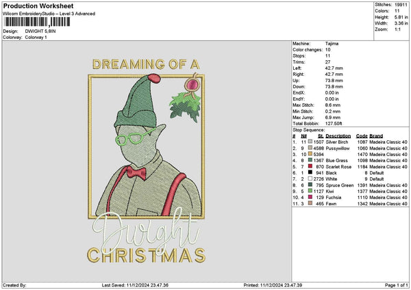Image resolution: width=411 pixels, height=290 pixels.
Task: Click the Stitches value 19911
Action: click(401, 5)
